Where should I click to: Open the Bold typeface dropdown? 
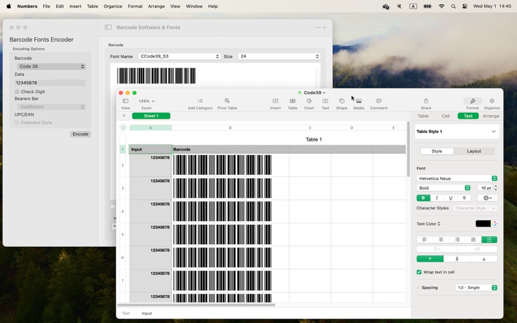click(443, 188)
